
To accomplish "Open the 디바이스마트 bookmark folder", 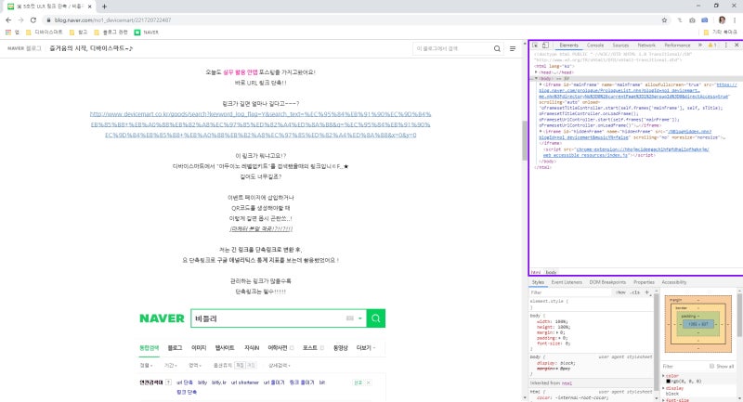I will tap(44, 32).
